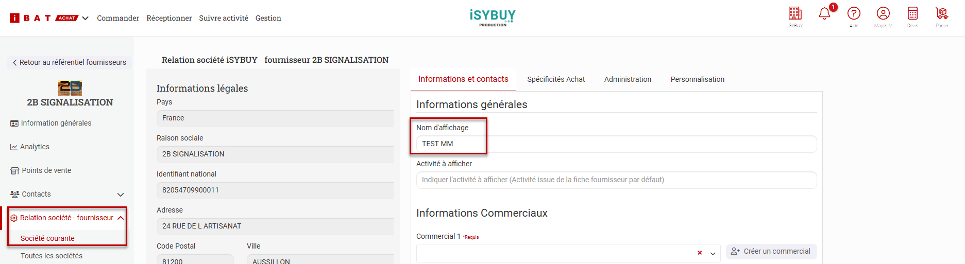This screenshot has width=965, height=264.
Task: Switch to Spécificités Achat tab
Action: coord(556,79)
